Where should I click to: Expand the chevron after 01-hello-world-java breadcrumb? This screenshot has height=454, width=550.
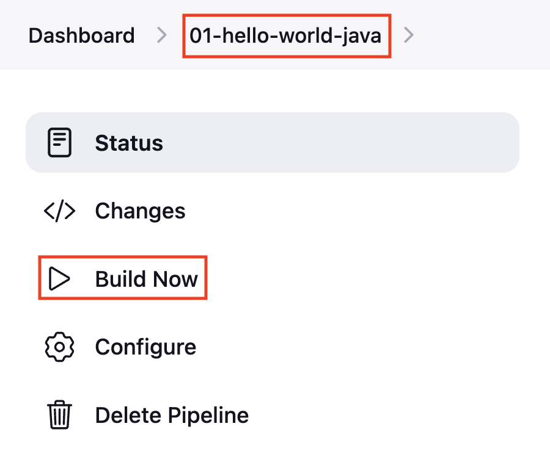(409, 35)
